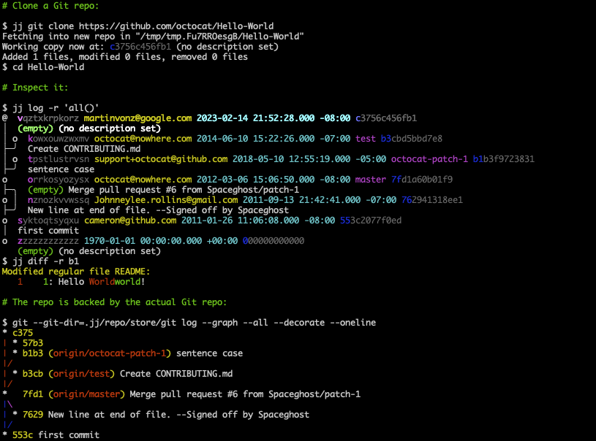Click the 'jj diff -r b1' command
Screen dimensions: 596x441
tap(45, 262)
